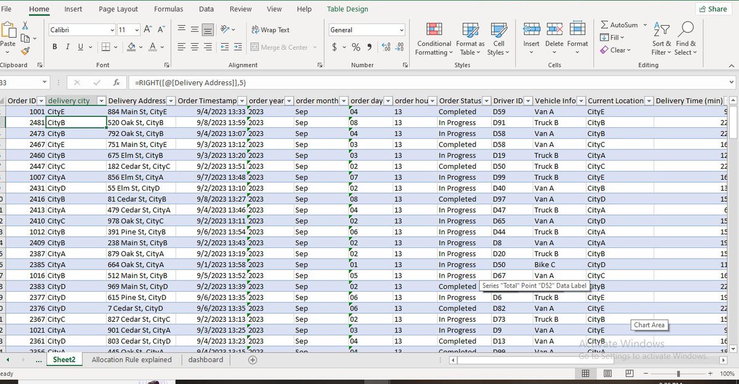Add a new sheet with the plus button
Screen dimensions: 739x384
tap(252, 359)
